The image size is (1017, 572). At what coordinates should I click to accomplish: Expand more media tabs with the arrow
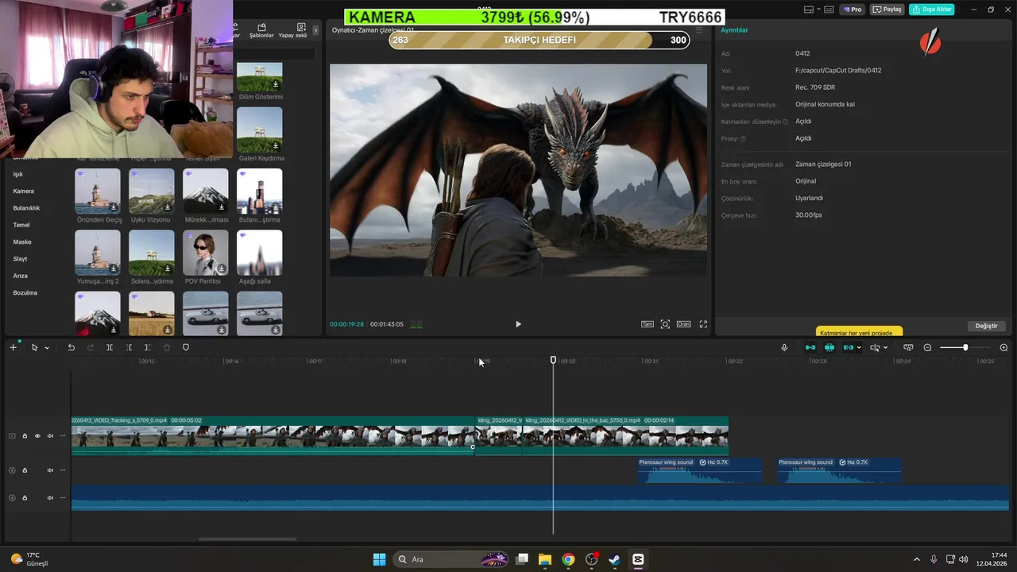pyautogui.click(x=315, y=30)
